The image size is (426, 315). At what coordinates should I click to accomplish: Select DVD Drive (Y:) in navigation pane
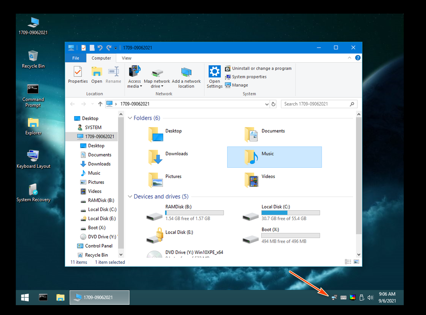click(x=98, y=237)
